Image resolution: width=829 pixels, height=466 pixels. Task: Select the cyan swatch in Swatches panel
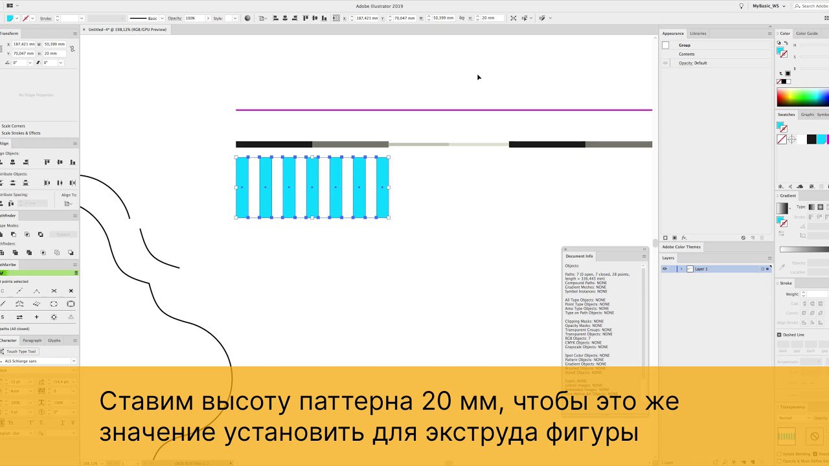click(822, 139)
